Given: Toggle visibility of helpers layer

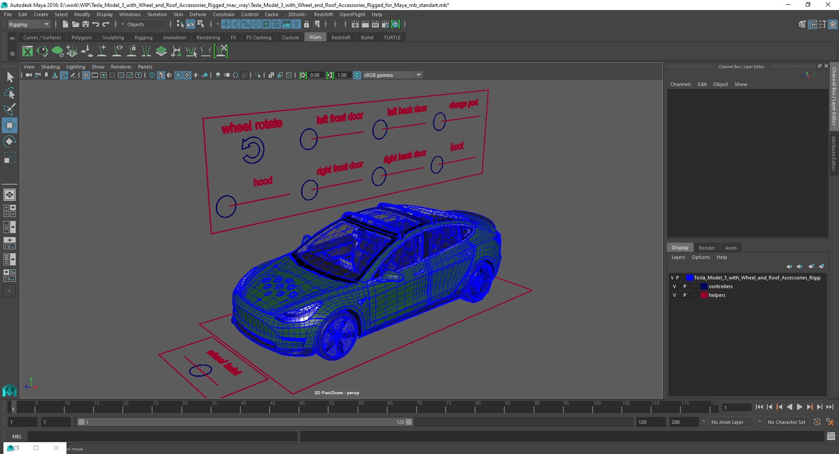Looking at the screenshot, I should point(674,295).
